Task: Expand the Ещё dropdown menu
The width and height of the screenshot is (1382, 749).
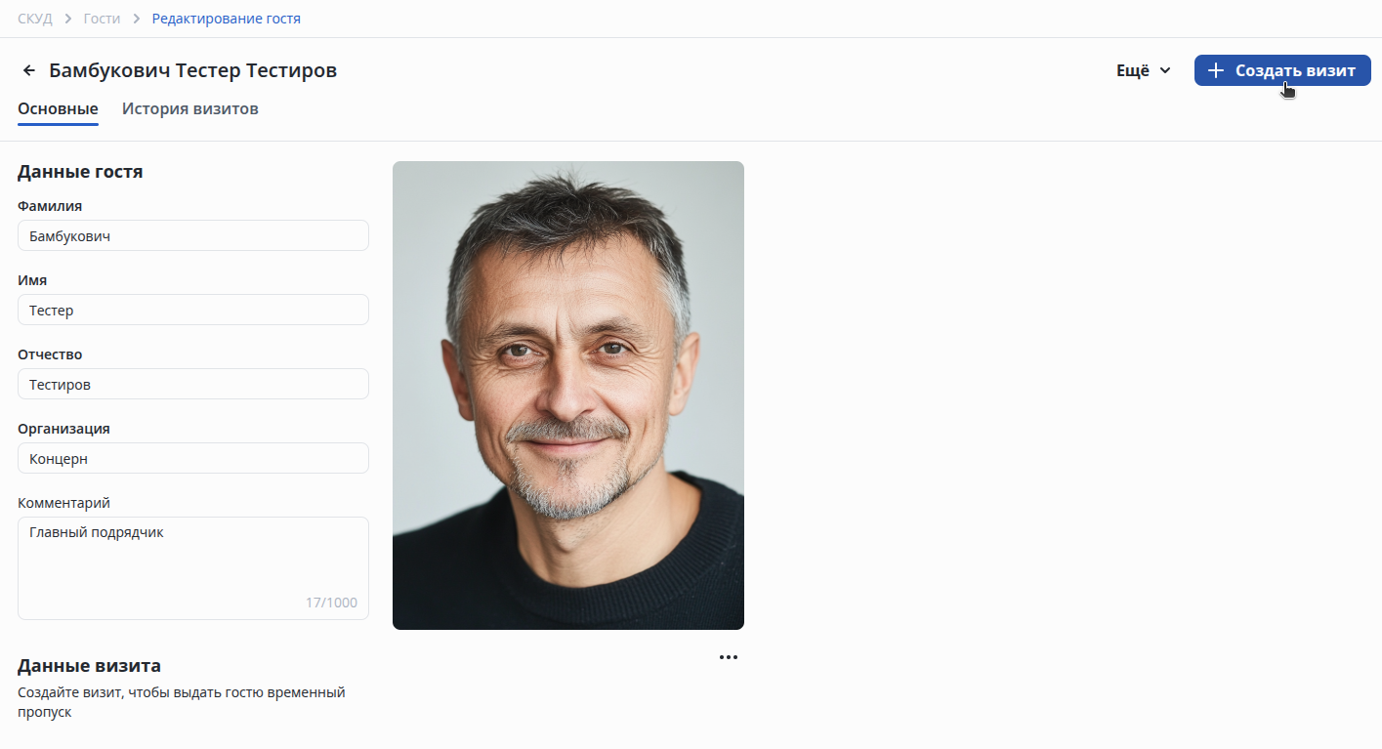Action: point(1144,70)
